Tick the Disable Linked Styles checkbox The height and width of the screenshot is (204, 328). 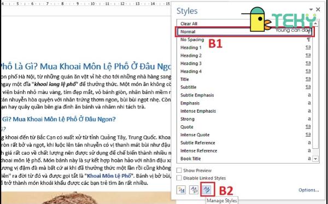179,178
